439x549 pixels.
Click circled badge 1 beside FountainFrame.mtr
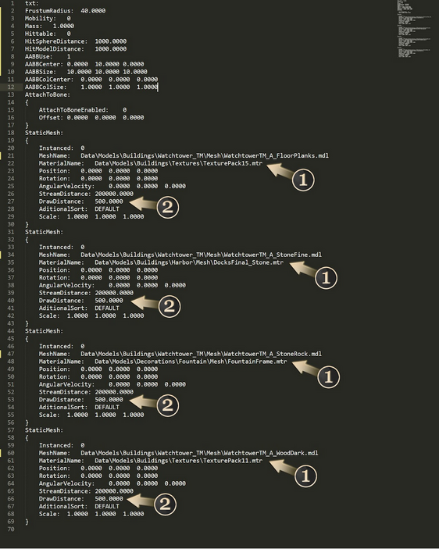tap(328, 377)
